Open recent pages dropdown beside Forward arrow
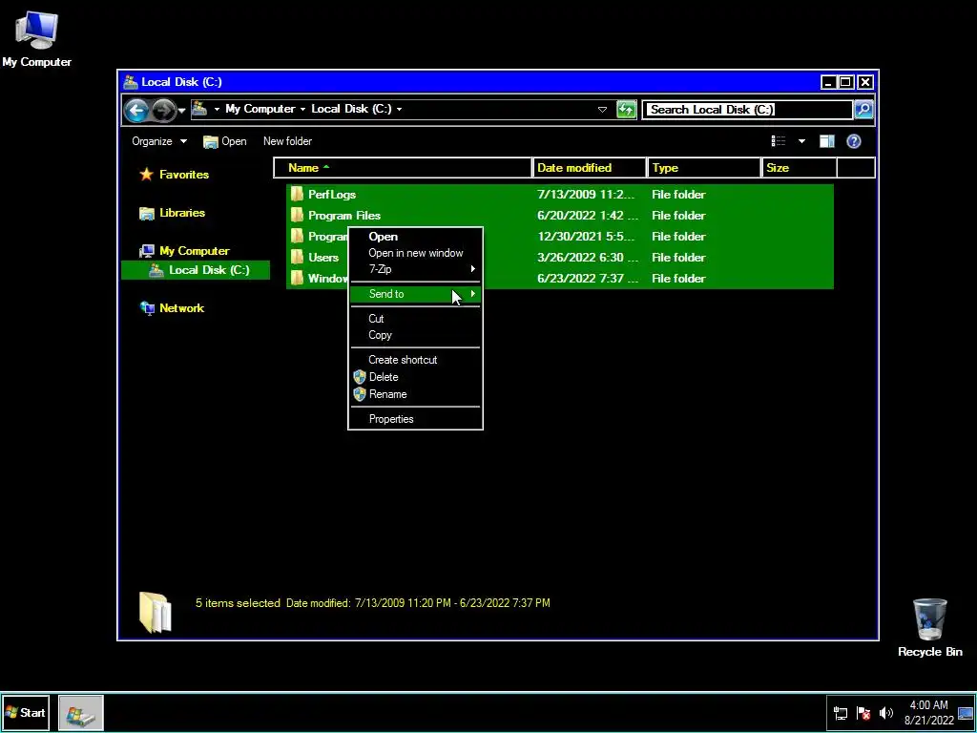This screenshot has width=977, height=733. coord(182,111)
